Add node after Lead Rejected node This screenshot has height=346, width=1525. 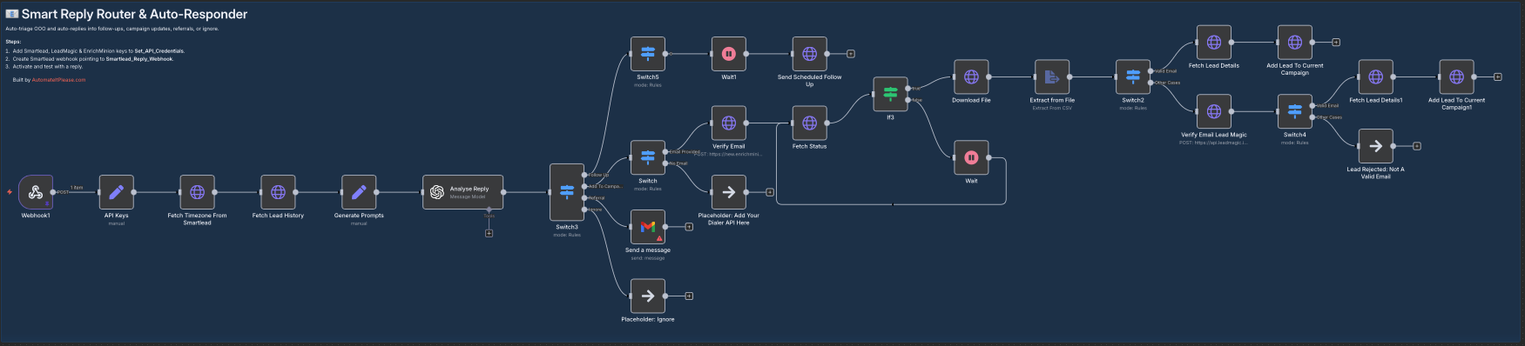click(x=1417, y=146)
